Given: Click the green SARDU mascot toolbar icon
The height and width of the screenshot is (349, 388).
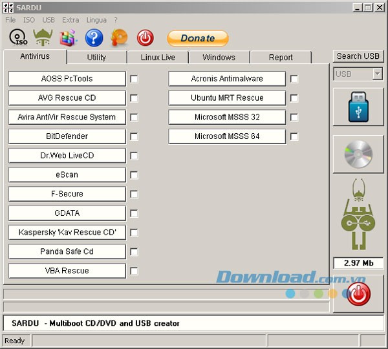Looking at the screenshot, I should [x=43, y=38].
